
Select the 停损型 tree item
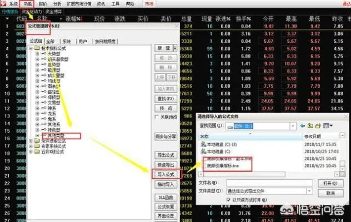(x=54, y=97)
